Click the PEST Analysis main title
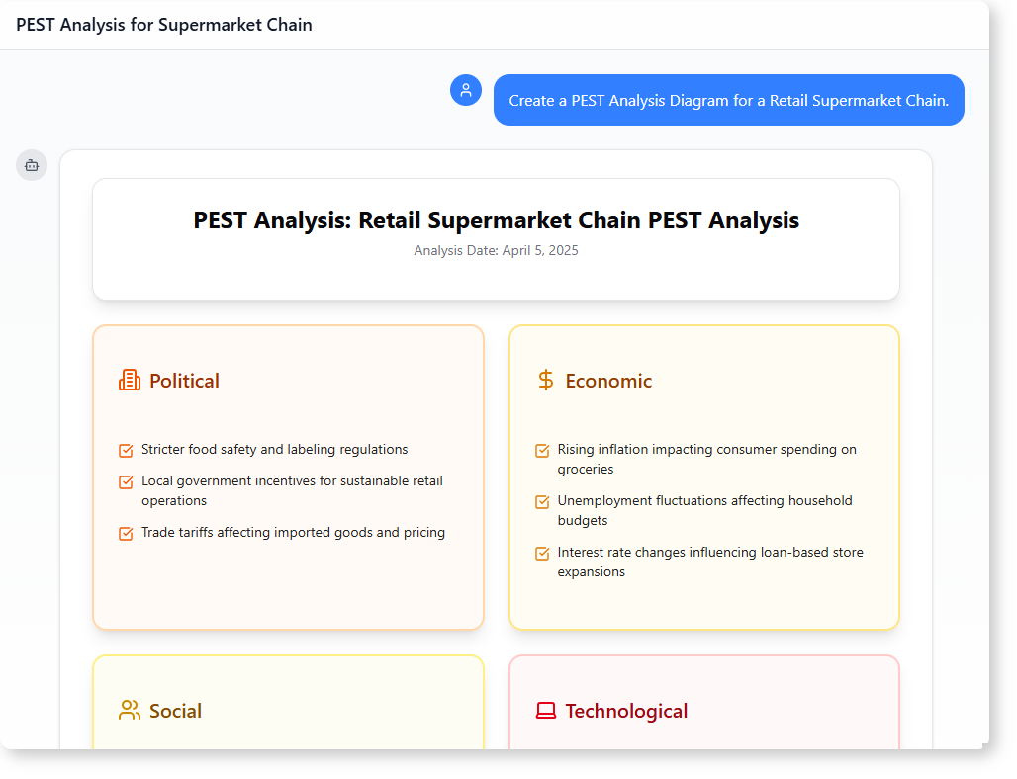This screenshot has width=1017, height=779. tap(496, 220)
